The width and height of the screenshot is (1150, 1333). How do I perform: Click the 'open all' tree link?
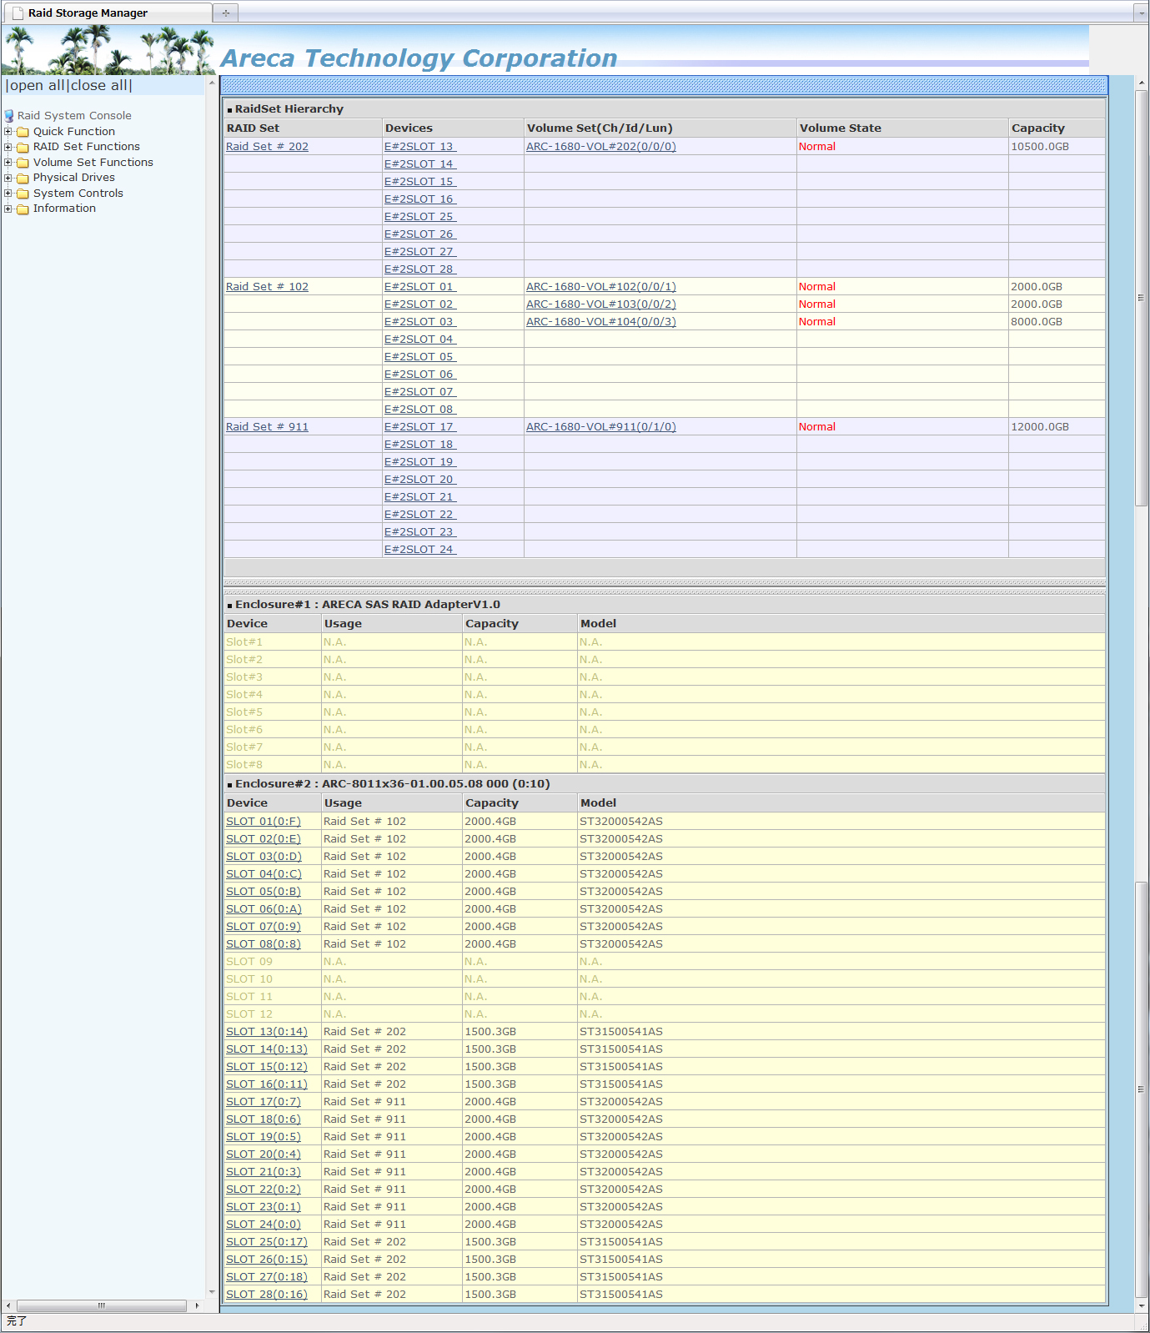(37, 86)
